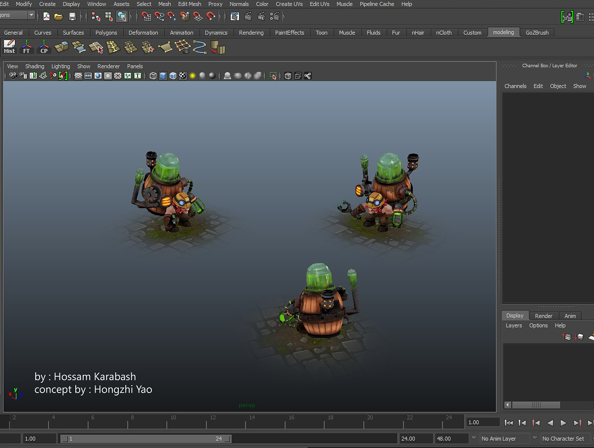Enable snap to grids magnet

147,16
